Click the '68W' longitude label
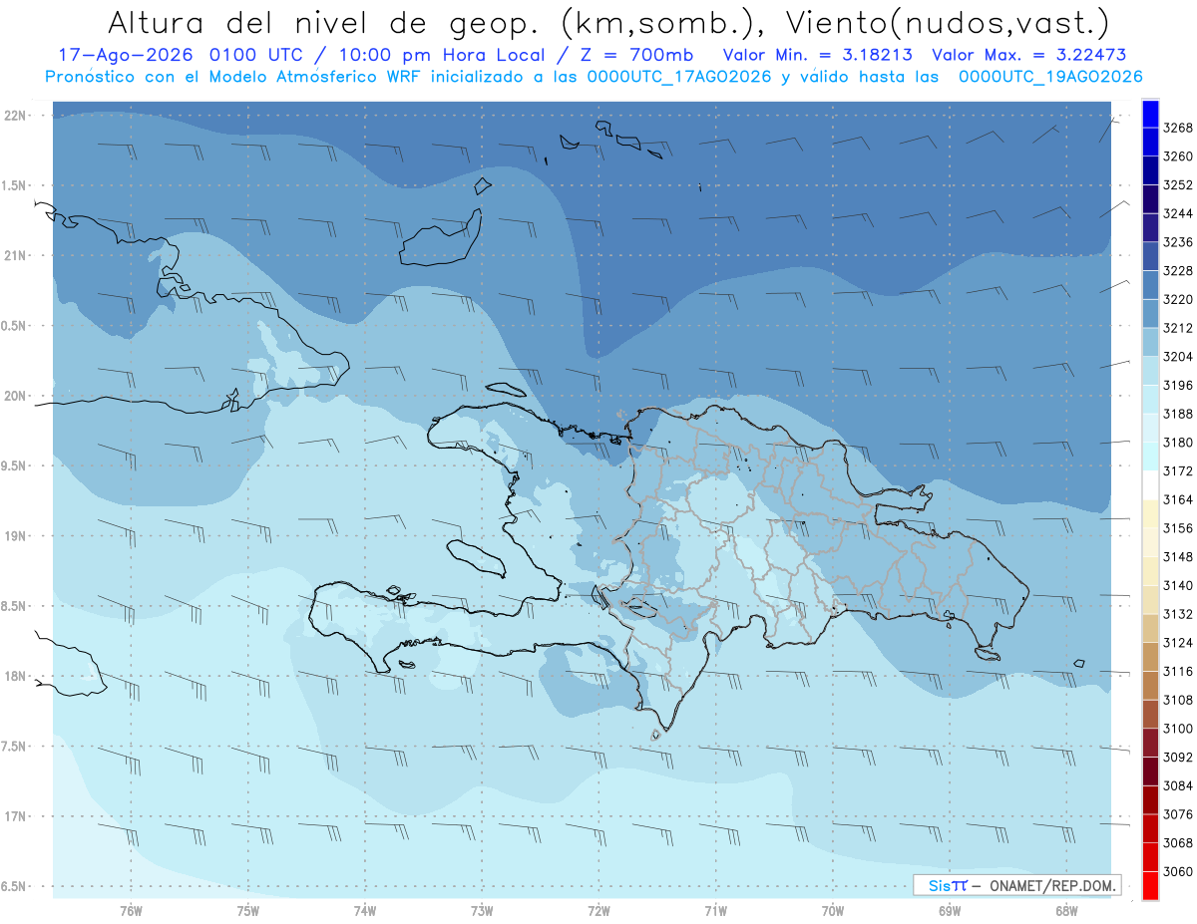 pyautogui.click(x=1066, y=911)
